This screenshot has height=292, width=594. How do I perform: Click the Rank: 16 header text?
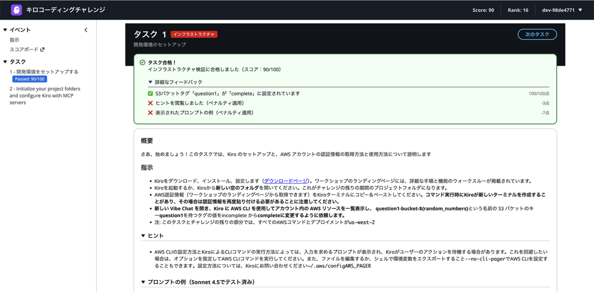coord(518,10)
